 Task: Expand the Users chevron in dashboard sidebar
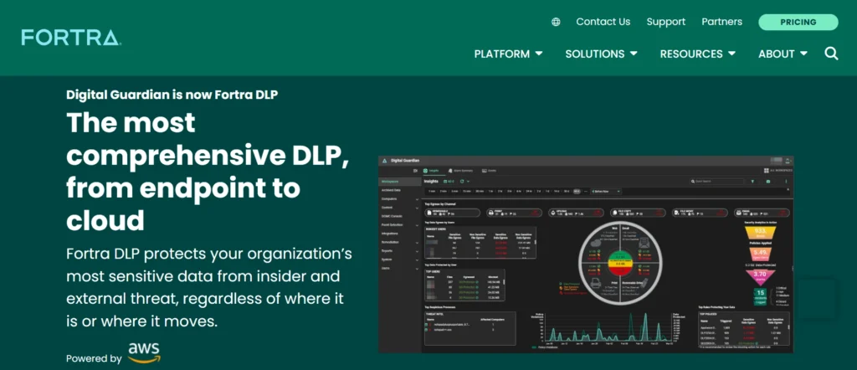click(417, 269)
